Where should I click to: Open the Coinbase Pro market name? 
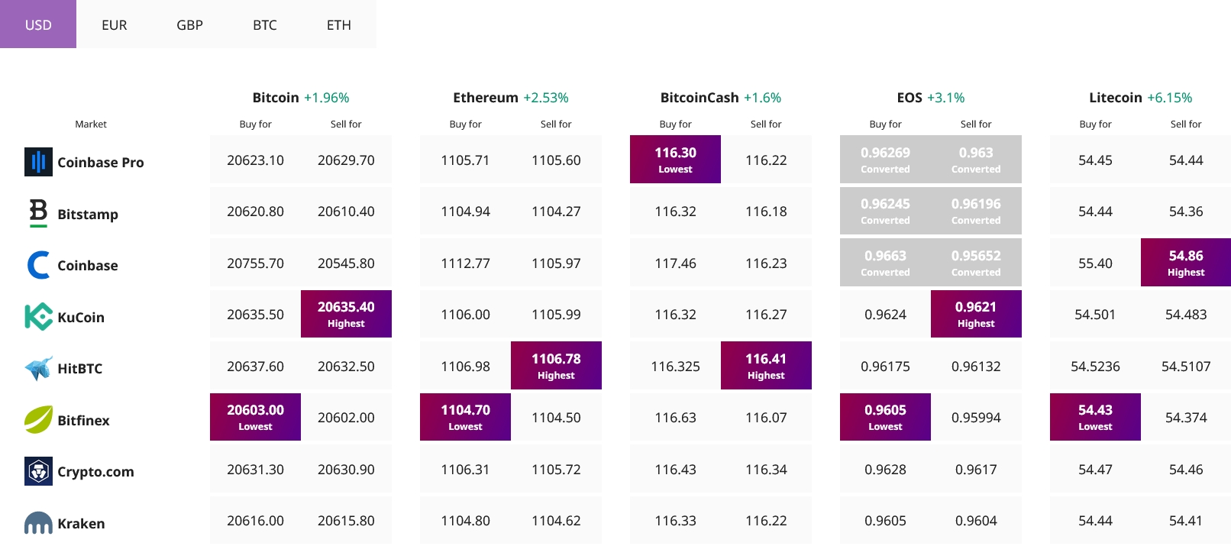point(101,162)
